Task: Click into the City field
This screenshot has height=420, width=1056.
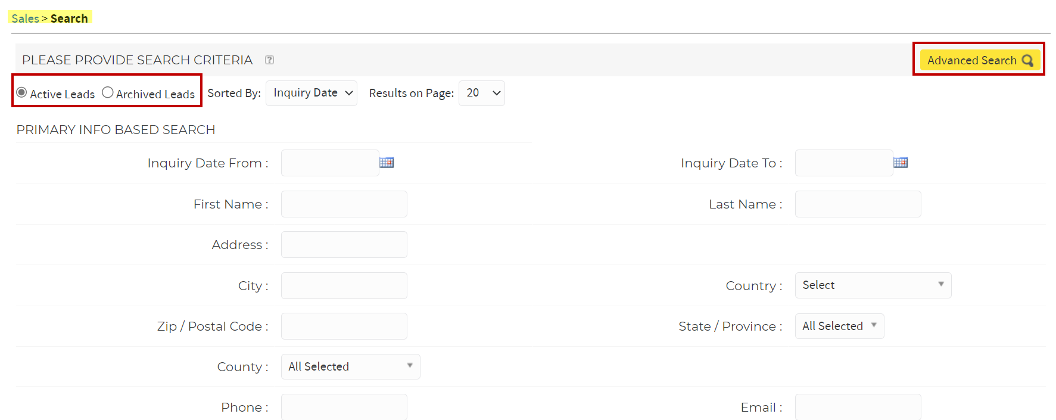Action: pos(344,285)
